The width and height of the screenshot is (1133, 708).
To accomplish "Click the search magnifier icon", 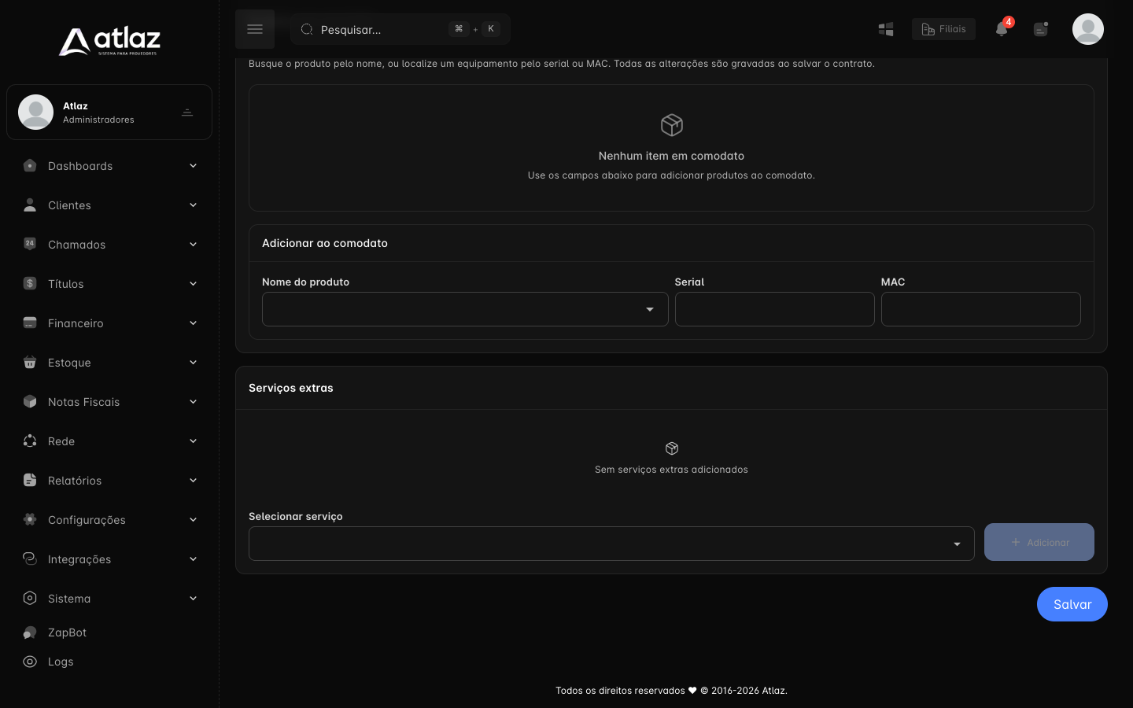I will pyautogui.click(x=307, y=29).
